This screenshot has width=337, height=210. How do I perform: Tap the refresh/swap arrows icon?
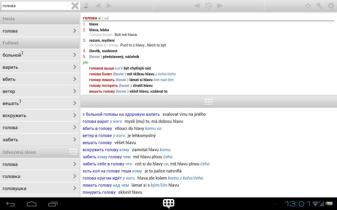coord(86,6)
